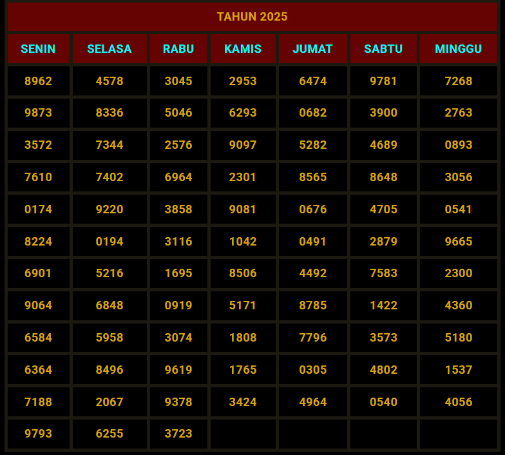Click cell with value 7583

pyautogui.click(x=383, y=273)
